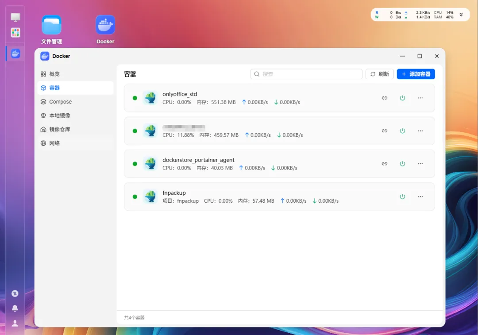Click memory 551.38 MB of onlyoffice_std
Viewport: 478px width, 335px height.
pyautogui.click(x=216, y=102)
